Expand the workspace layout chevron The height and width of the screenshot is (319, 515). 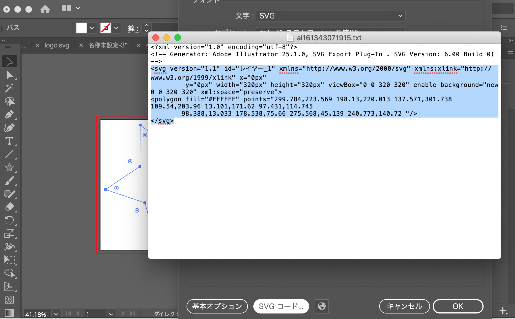(x=78, y=8)
